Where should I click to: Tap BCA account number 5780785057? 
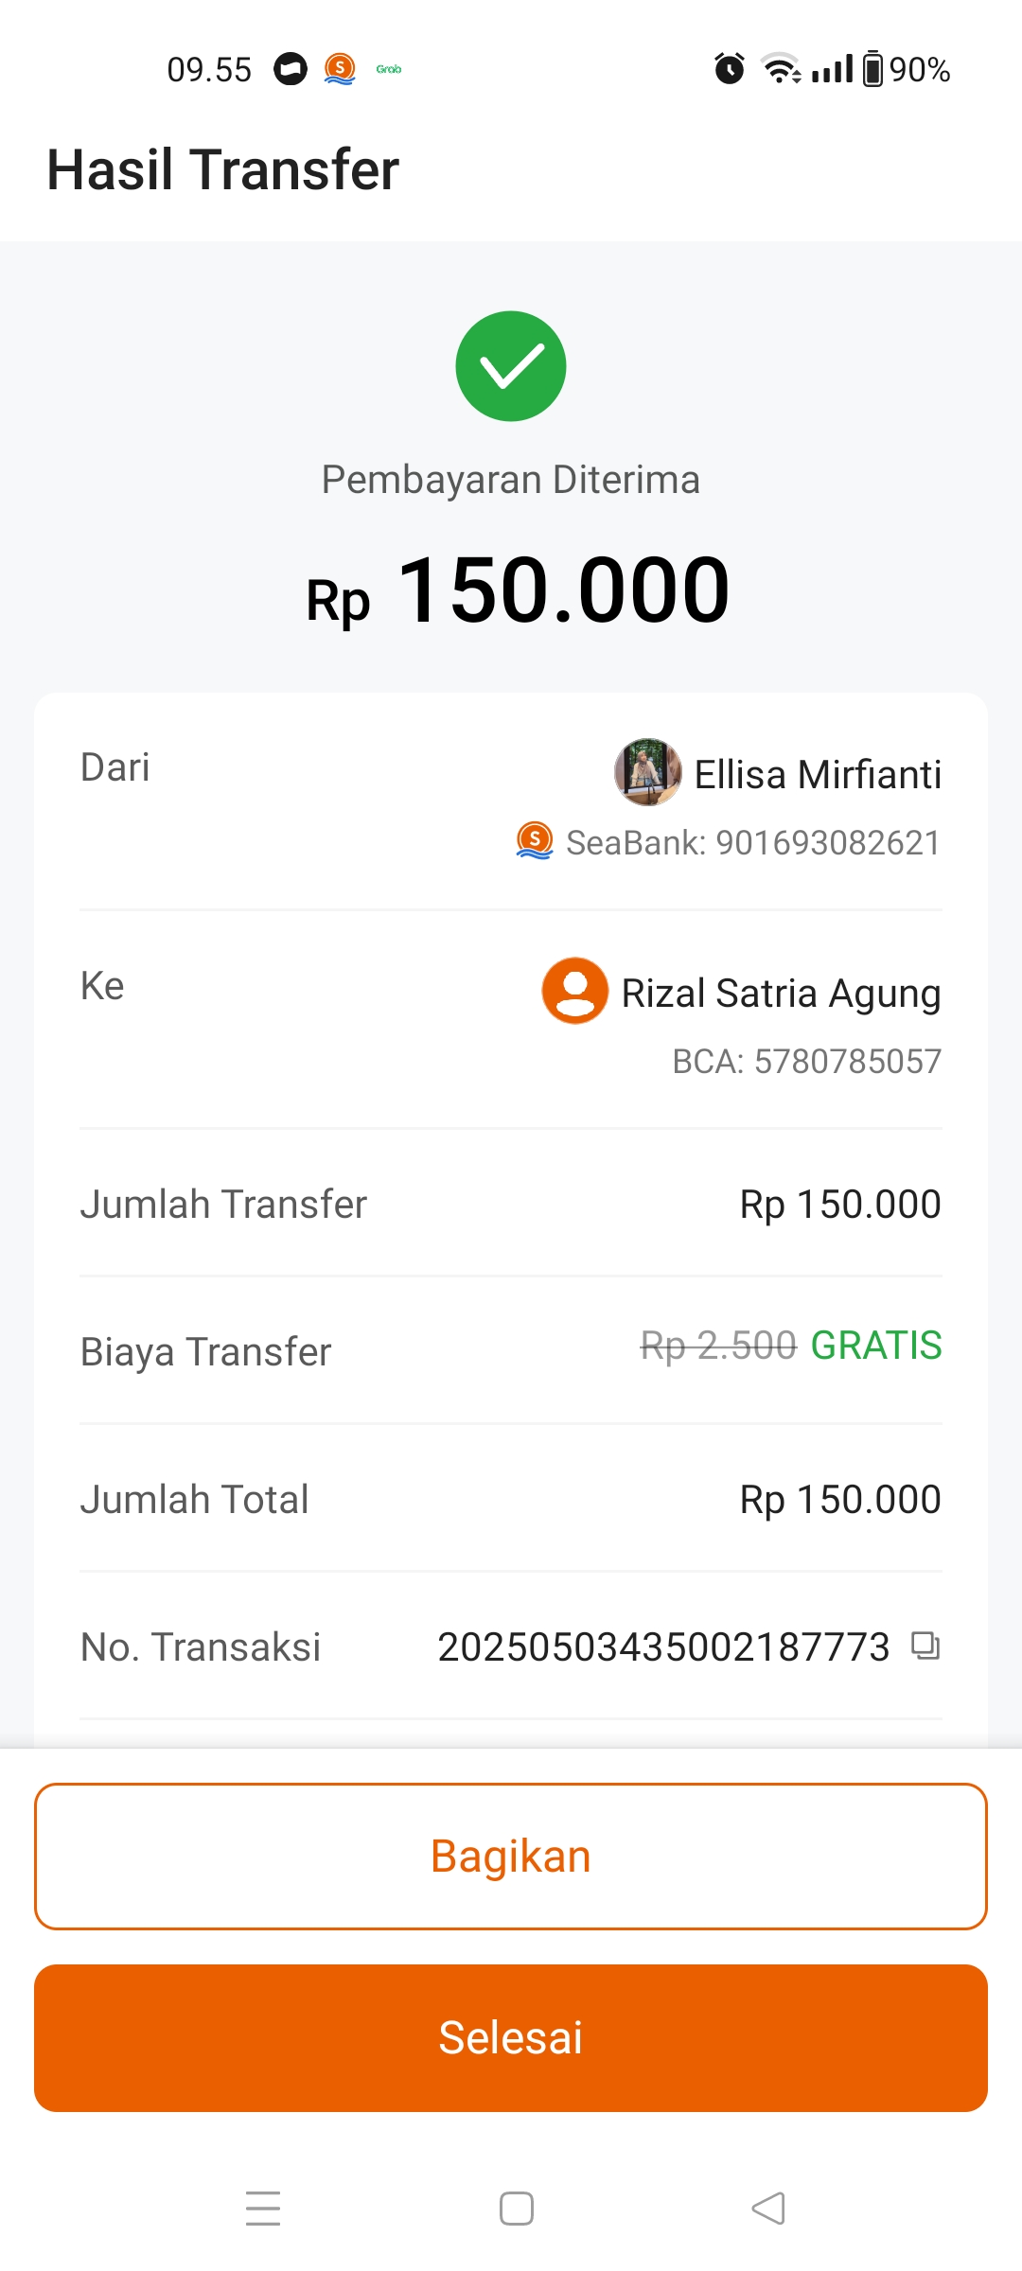(806, 1062)
